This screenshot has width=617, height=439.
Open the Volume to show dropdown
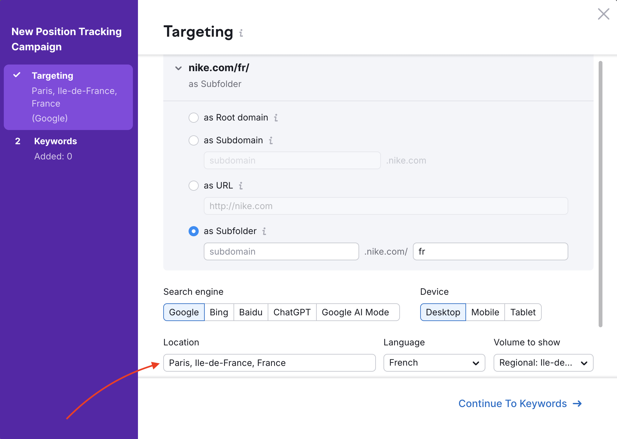click(x=543, y=362)
